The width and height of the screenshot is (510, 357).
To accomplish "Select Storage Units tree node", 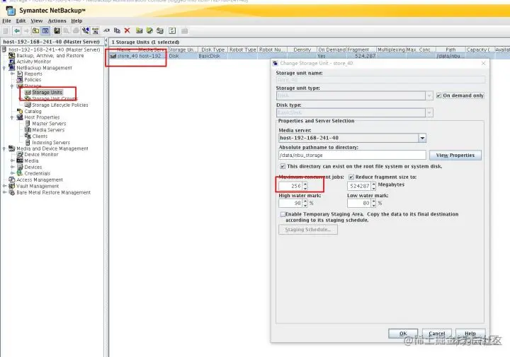I will click(x=47, y=93).
